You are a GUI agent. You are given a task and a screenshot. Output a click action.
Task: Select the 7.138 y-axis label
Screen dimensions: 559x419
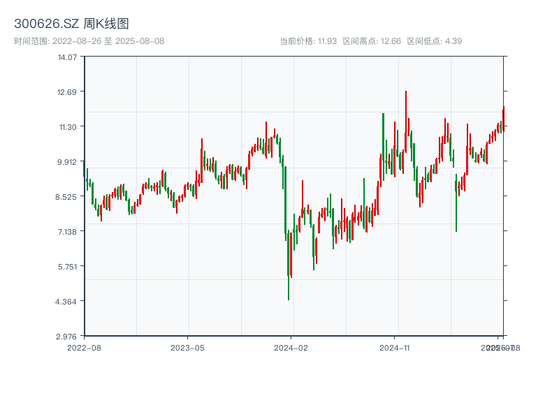point(67,231)
